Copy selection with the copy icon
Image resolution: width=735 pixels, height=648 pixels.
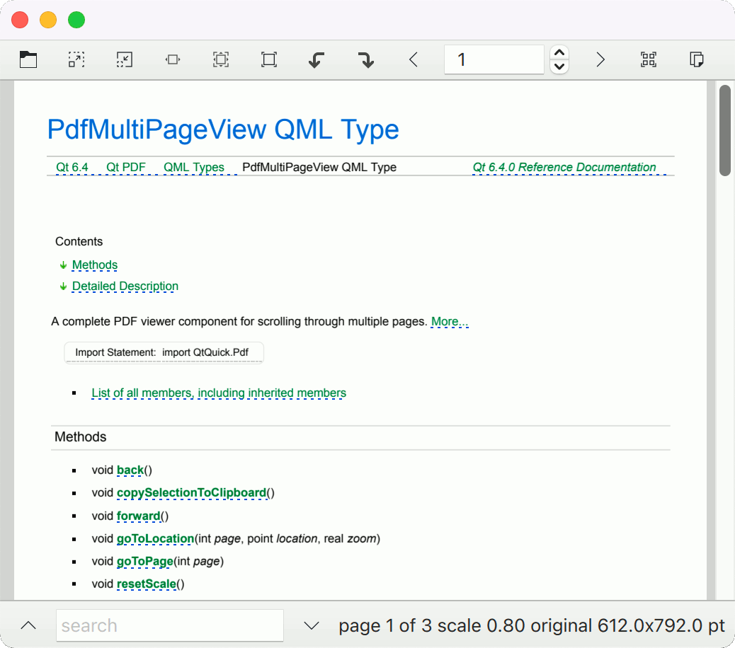point(697,60)
